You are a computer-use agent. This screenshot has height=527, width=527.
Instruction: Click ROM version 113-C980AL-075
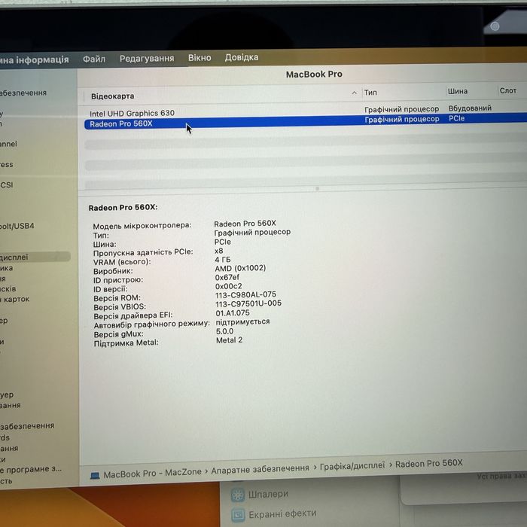(245, 295)
